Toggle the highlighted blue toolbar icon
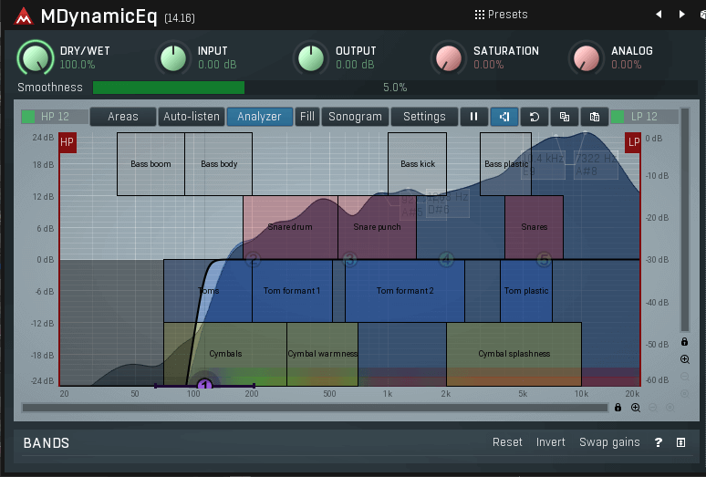Screen dimensions: 706x477 [x=504, y=117]
